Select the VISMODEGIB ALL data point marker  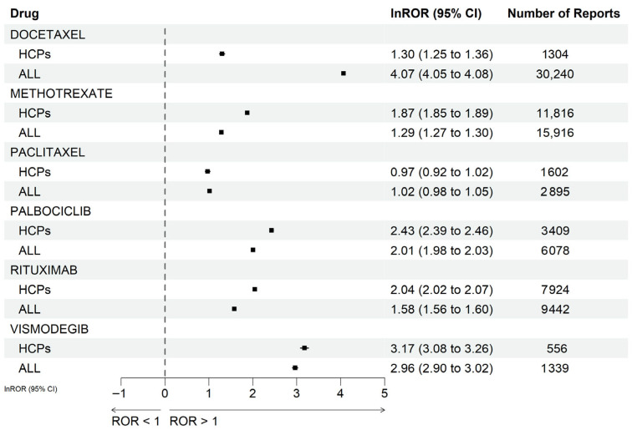(x=295, y=368)
